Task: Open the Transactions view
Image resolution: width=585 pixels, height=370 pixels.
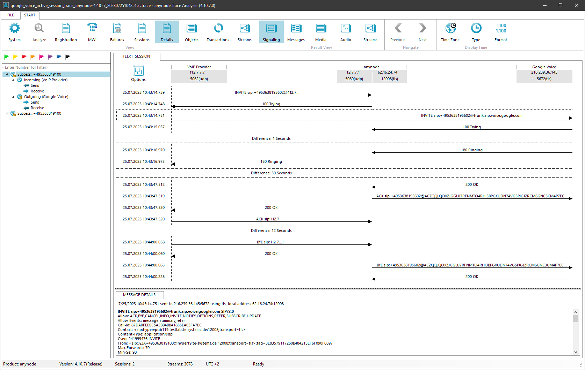Action: coord(218,32)
